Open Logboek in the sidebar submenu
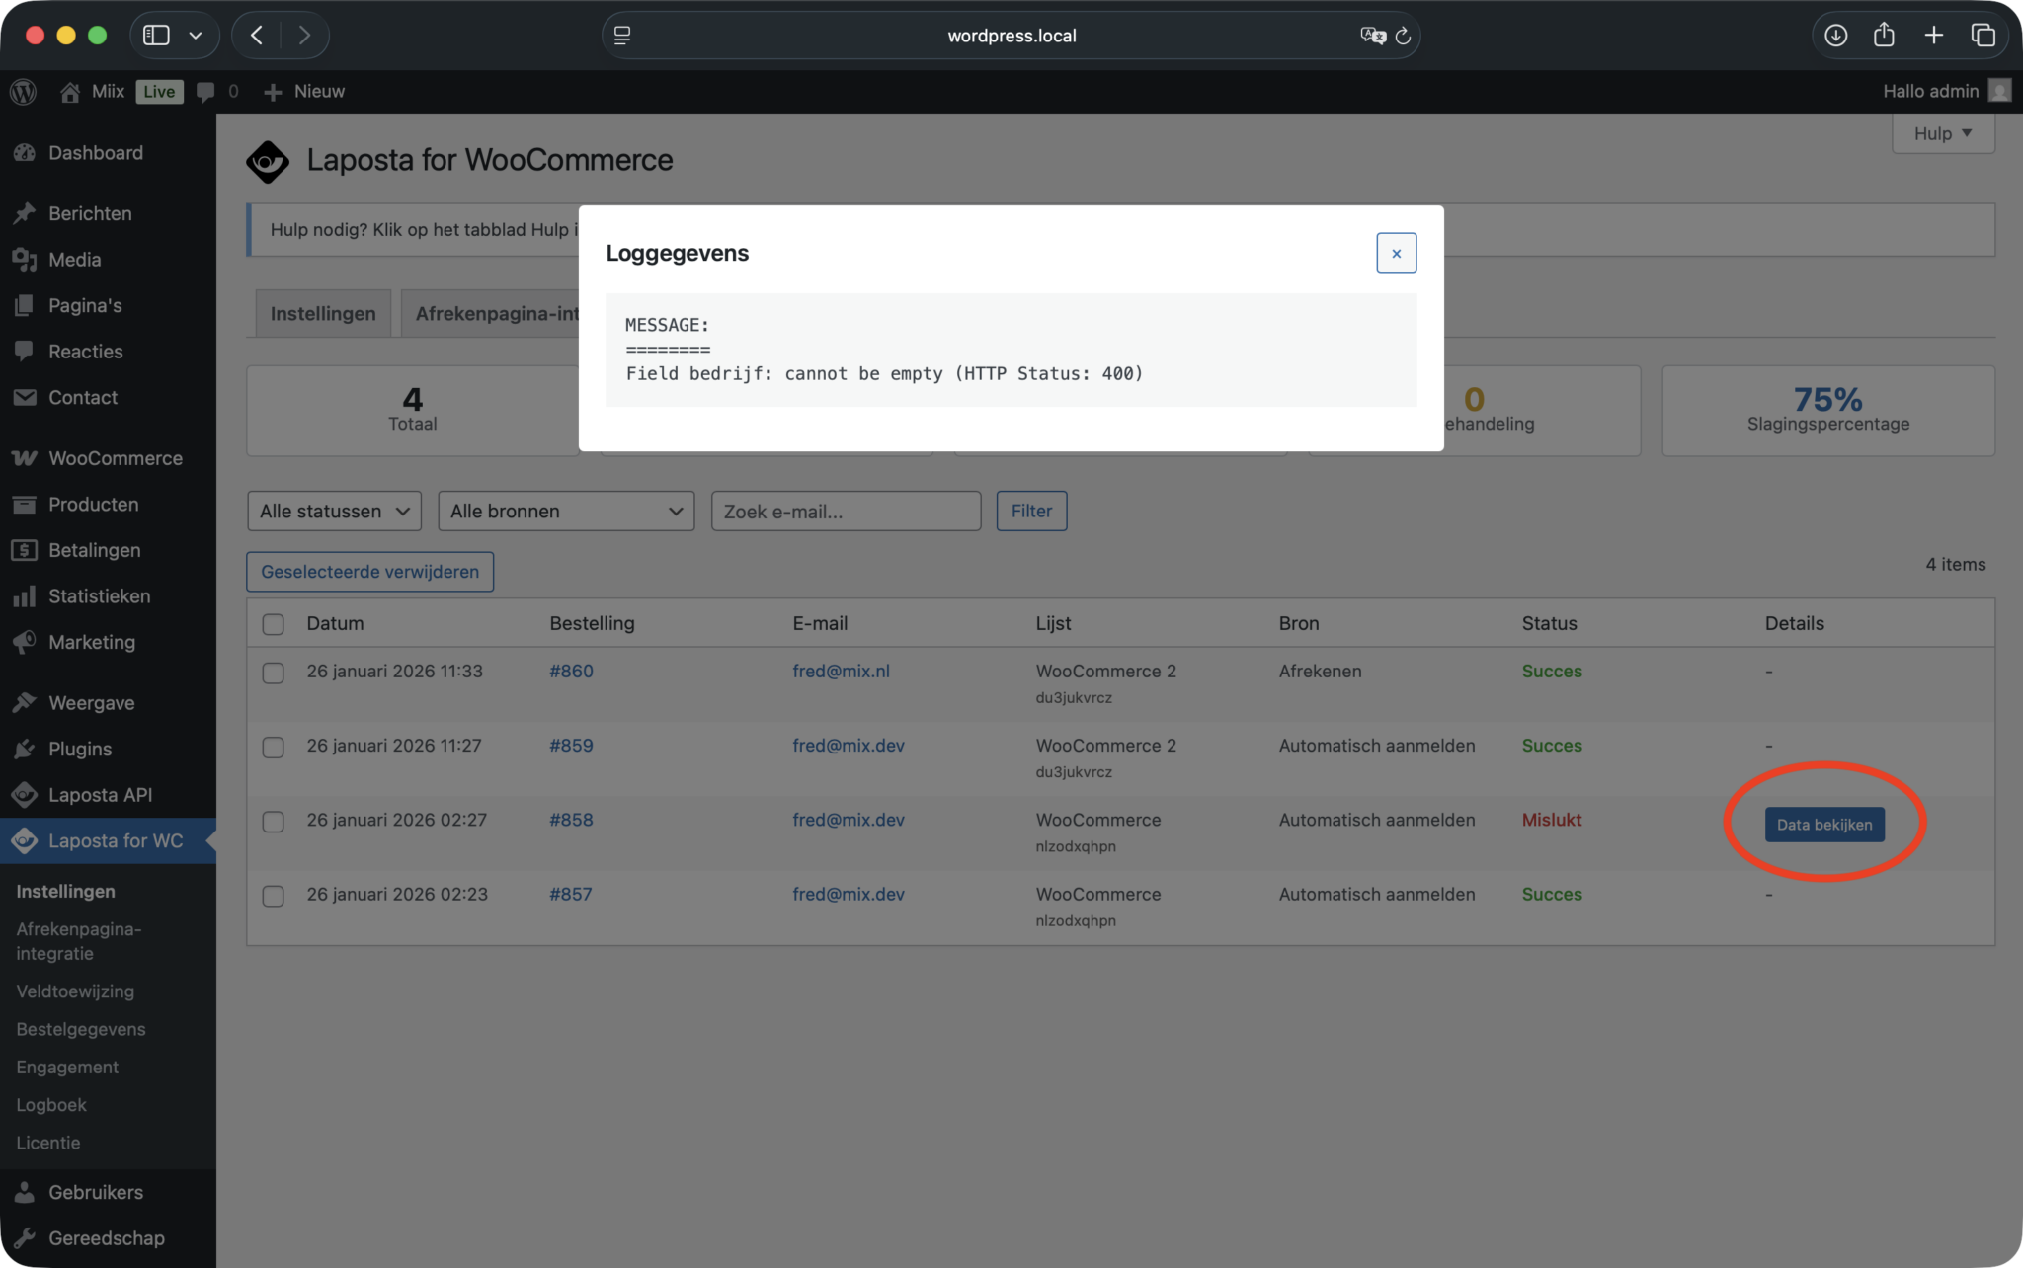Viewport: 2023px width, 1268px height. coord(51,1105)
